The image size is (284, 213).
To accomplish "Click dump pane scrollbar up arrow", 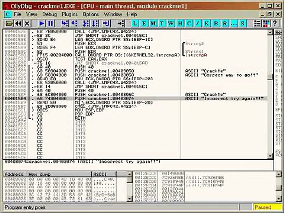I will 129,175.
